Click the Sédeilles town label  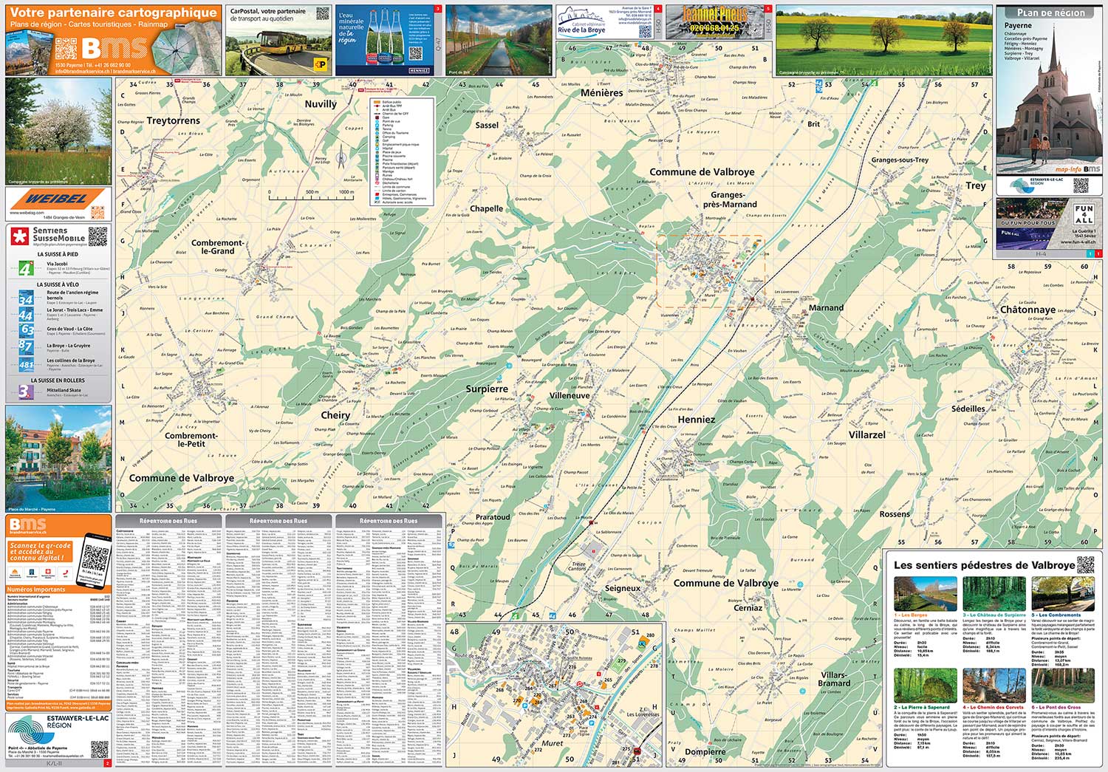point(968,409)
